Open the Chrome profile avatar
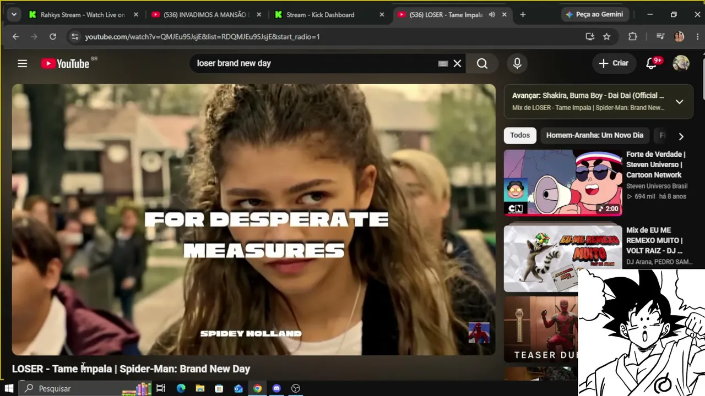705x396 pixels. 679,36
